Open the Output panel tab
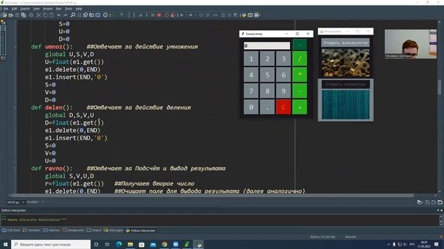 (x=94, y=230)
